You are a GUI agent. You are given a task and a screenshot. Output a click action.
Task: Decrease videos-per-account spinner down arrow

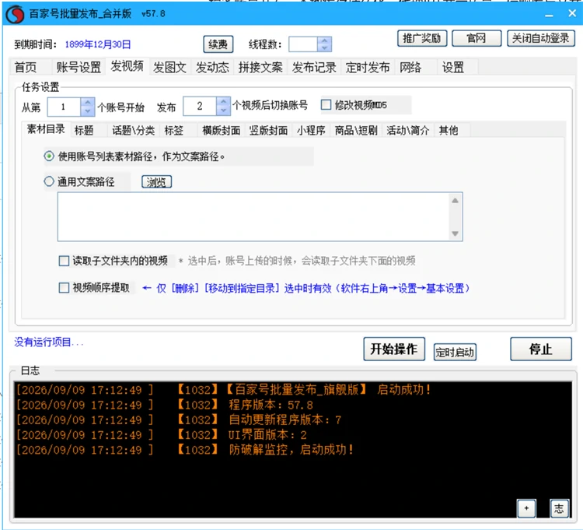(x=223, y=111)
